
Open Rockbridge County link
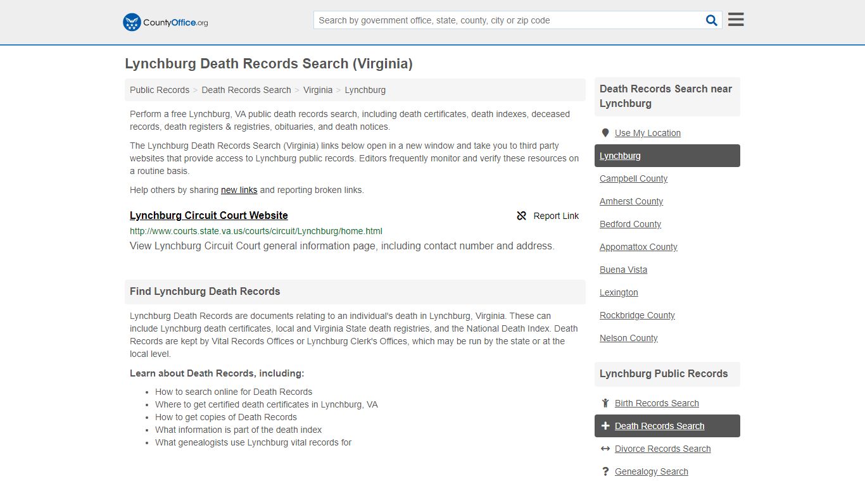(637, 315)
